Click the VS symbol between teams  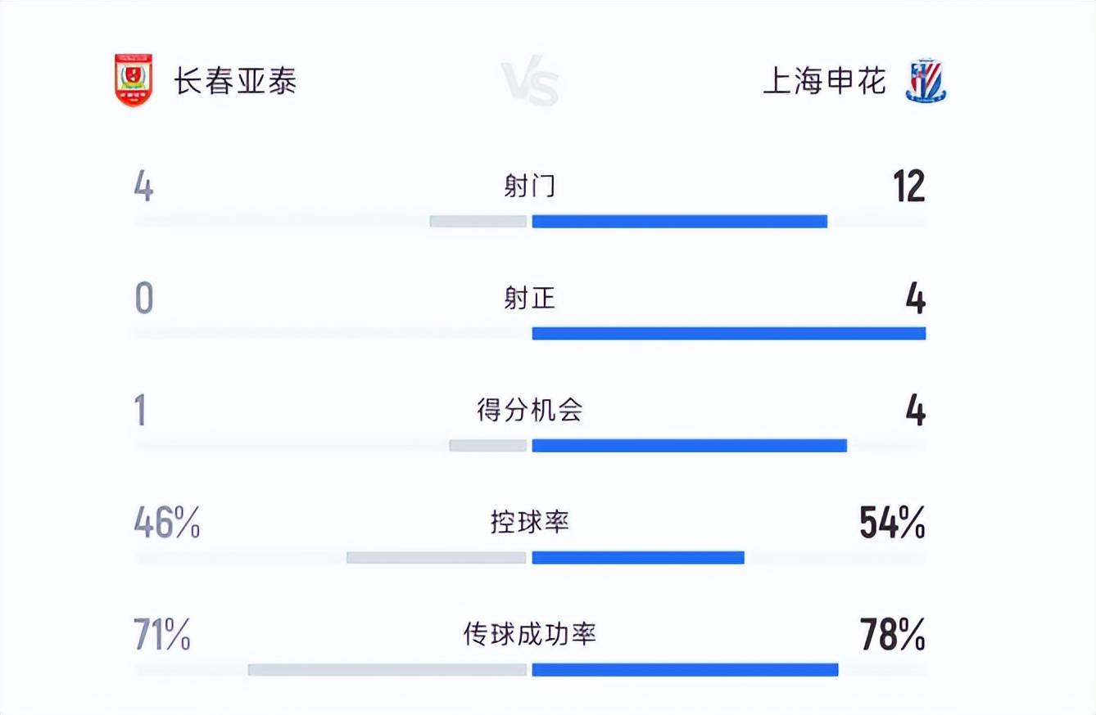click(x=530, y=83)
